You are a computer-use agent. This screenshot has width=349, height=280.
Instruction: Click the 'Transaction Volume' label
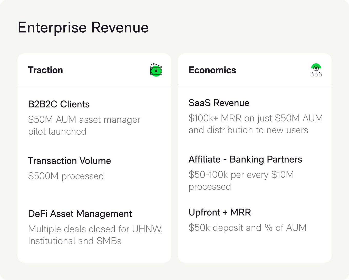pos(70,161)
